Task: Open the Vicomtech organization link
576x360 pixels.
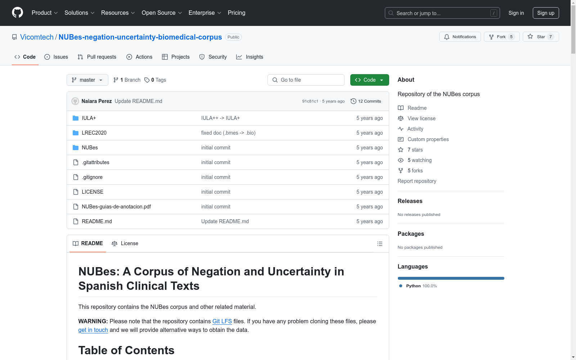Action: click(x=37, y=37)
